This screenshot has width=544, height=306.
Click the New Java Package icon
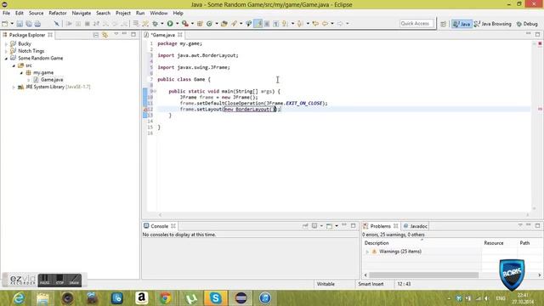coord(200,24)
